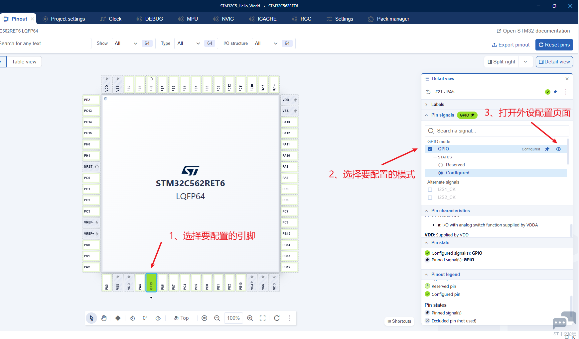Click Export pinout
The height and width of the screenshot is (339, 579).
point(511,45)
